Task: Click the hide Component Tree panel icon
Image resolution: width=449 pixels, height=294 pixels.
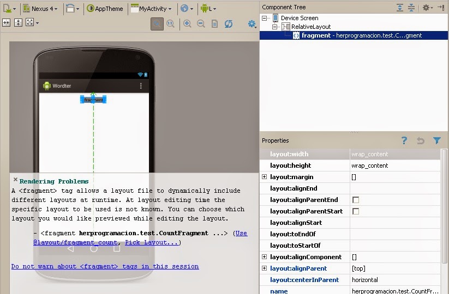Action: [x=441, y=8]
